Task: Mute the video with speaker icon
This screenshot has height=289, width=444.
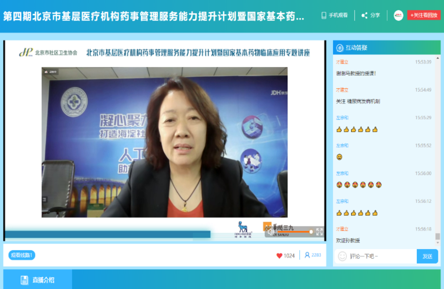Action: (270, 232)
